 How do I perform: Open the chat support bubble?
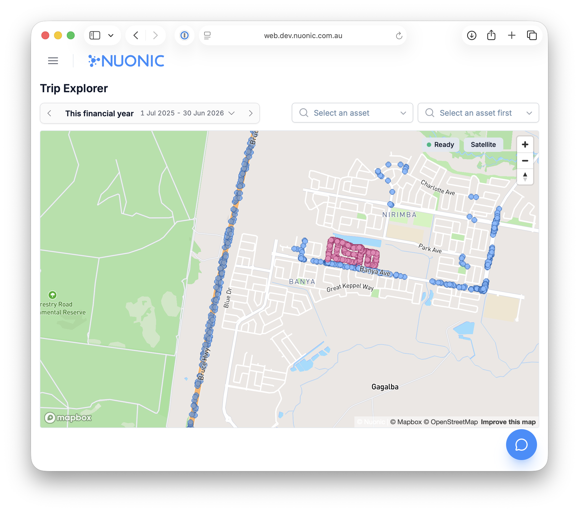521,444
